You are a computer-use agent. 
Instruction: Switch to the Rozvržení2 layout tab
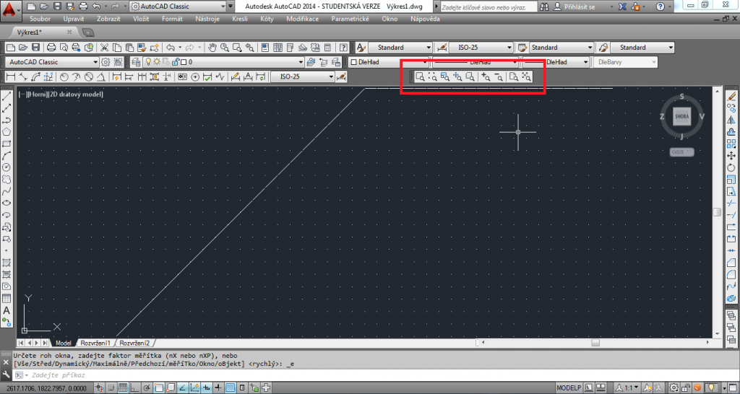coord(134,343)
